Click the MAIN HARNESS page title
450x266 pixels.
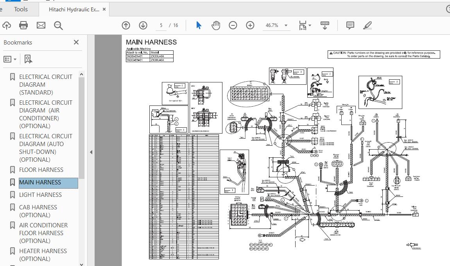click(151, 42)
